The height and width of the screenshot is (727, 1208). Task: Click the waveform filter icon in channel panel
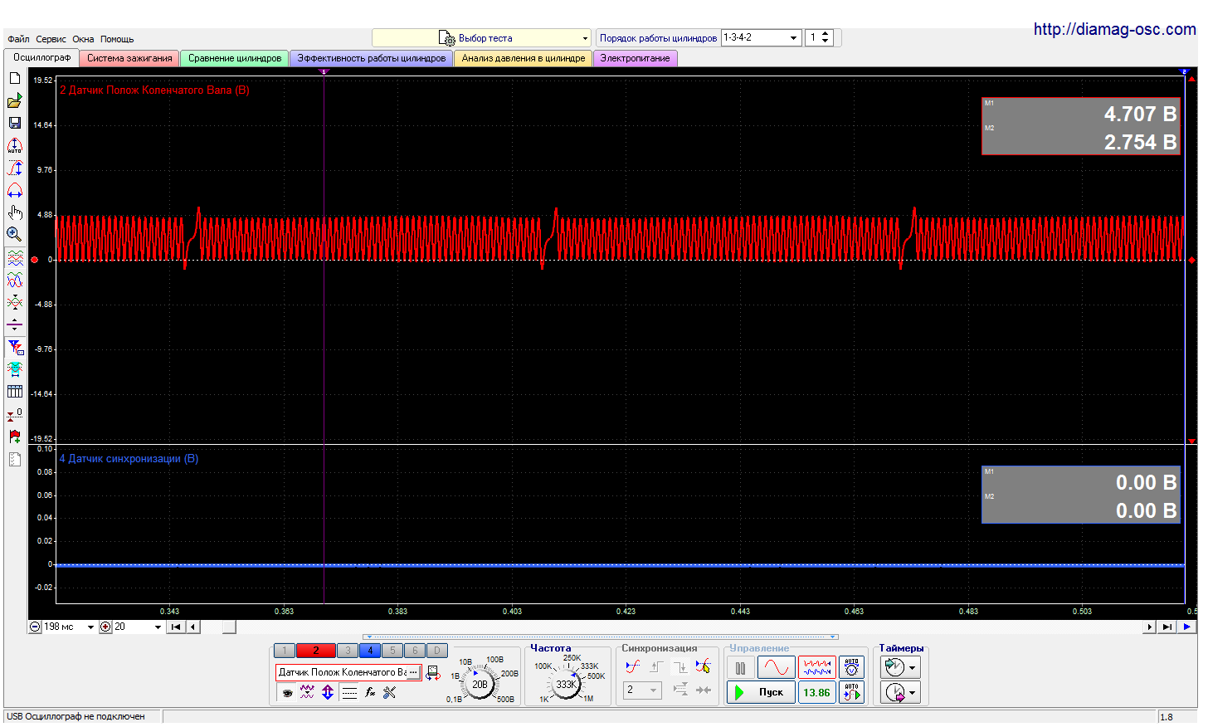coord(307,692)
